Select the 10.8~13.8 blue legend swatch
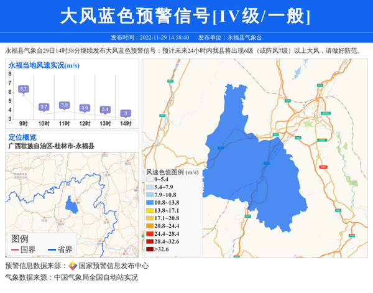This screenshot has width=373, height=293. [x=150, y=203]
